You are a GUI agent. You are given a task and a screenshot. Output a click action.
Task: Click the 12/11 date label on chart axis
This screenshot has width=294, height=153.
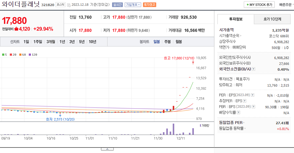click(181, 138)
